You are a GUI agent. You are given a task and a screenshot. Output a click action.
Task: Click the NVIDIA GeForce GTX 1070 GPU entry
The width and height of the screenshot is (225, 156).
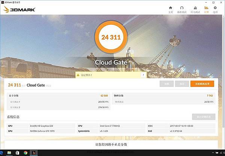point(42,131)
